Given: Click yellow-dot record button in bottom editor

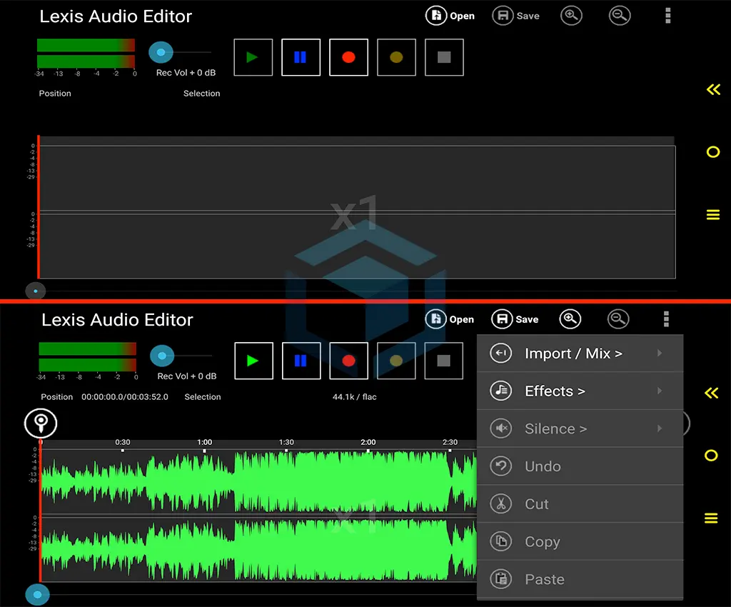Looking at the screenshot, I should (396, 361).
